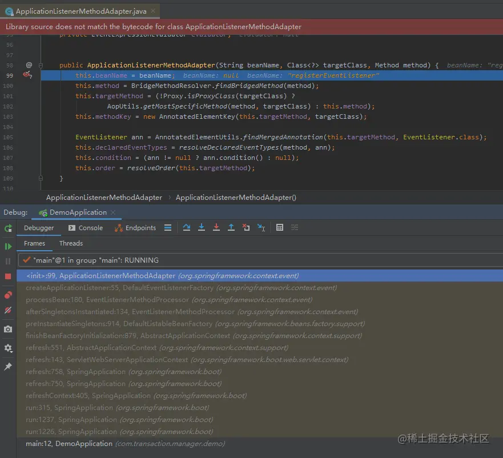Open the Console tab
The width and height of the screenshot is (503, 458).
(x=86, y=228)
